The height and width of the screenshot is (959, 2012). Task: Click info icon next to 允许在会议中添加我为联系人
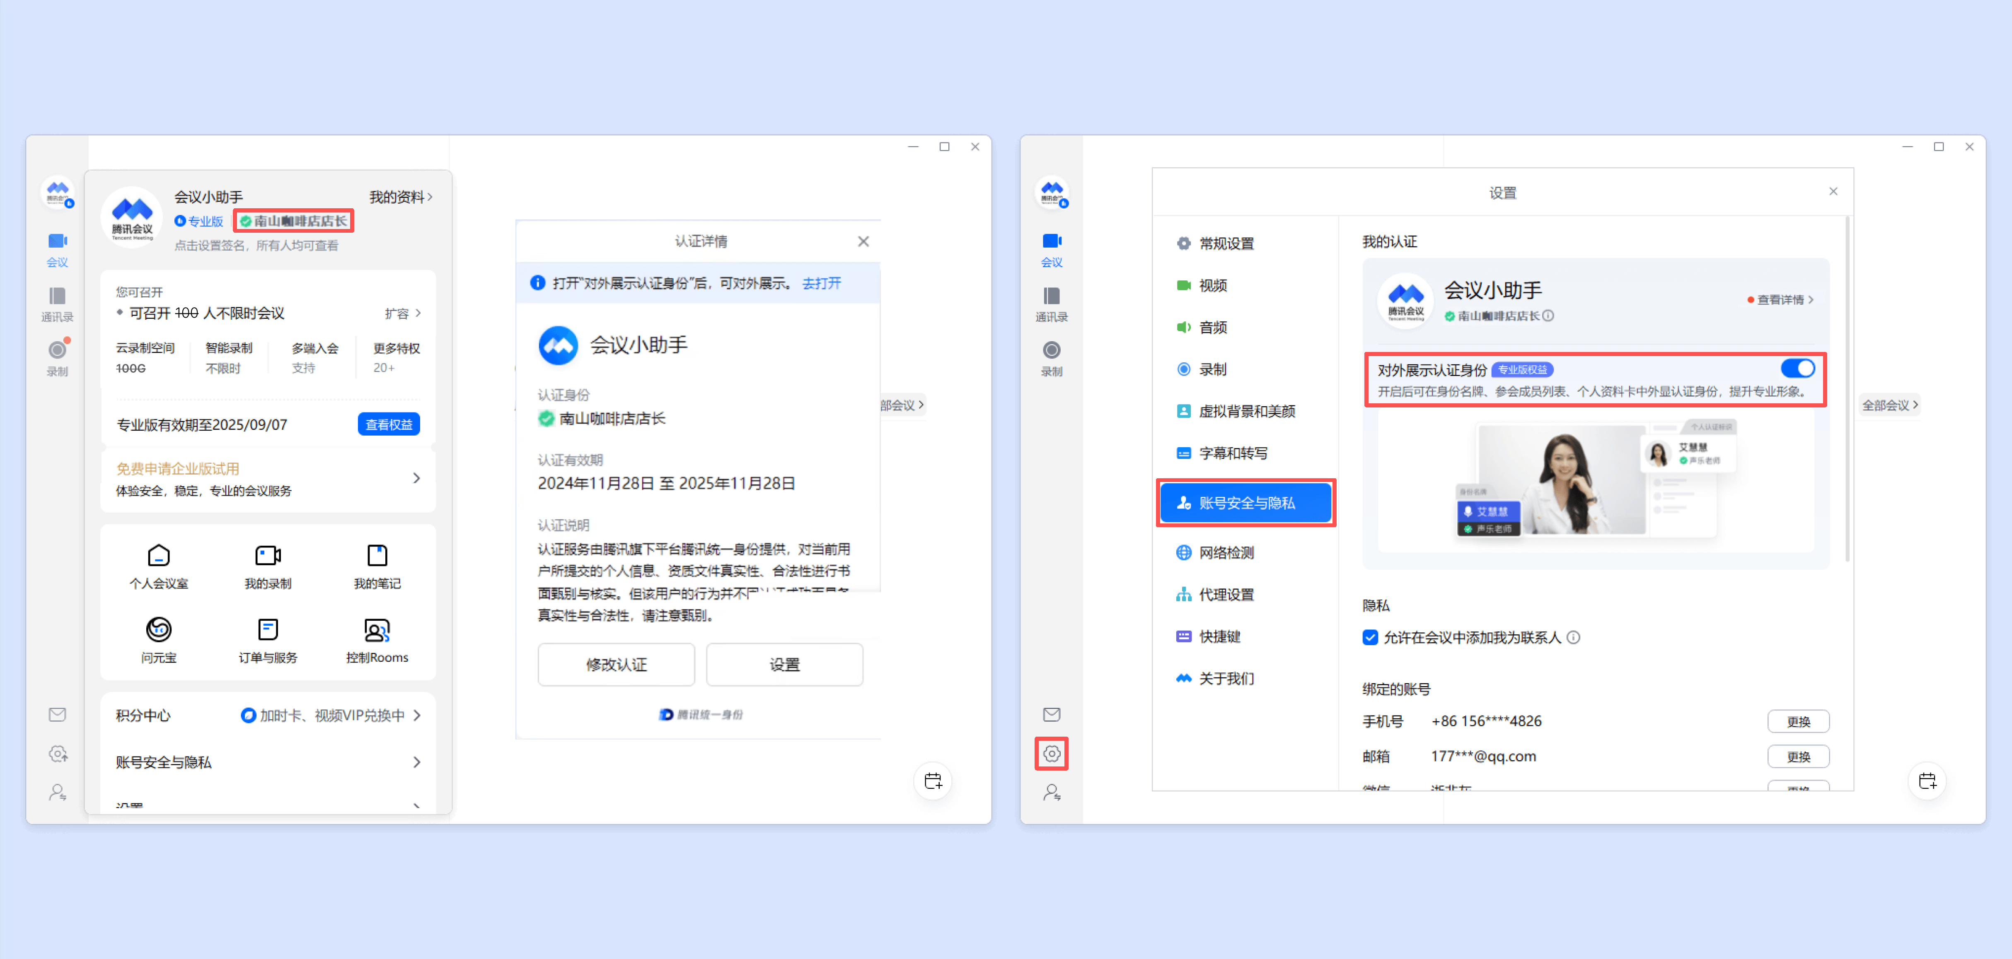tap(1574, 638)
